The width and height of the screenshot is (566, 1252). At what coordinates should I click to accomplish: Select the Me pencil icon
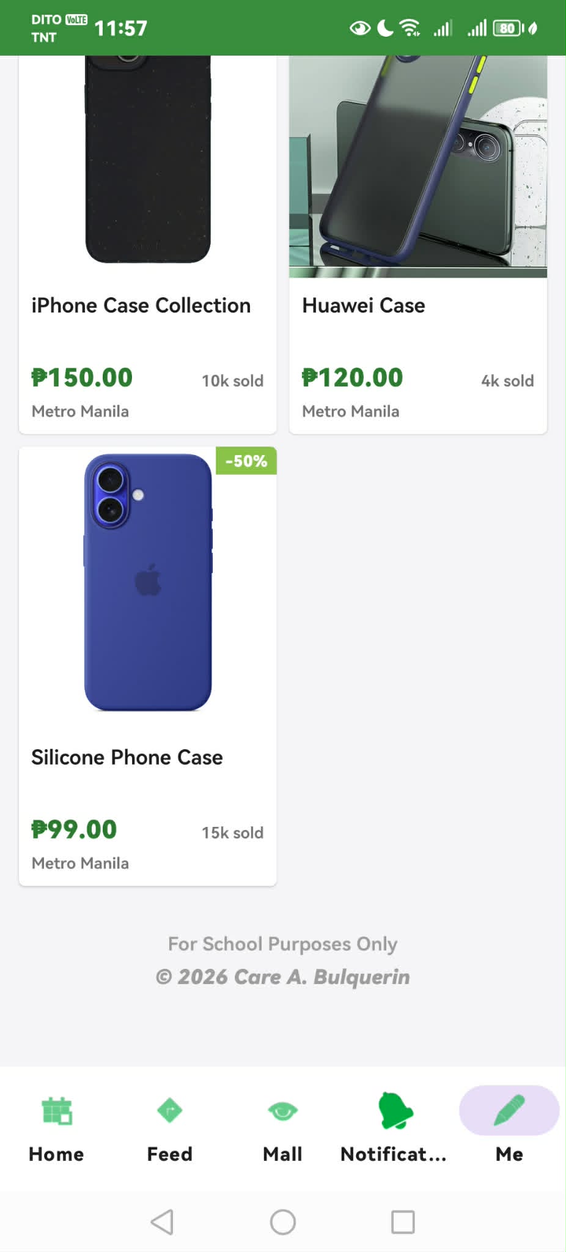pyautogui.click(x=509, y=1110)
